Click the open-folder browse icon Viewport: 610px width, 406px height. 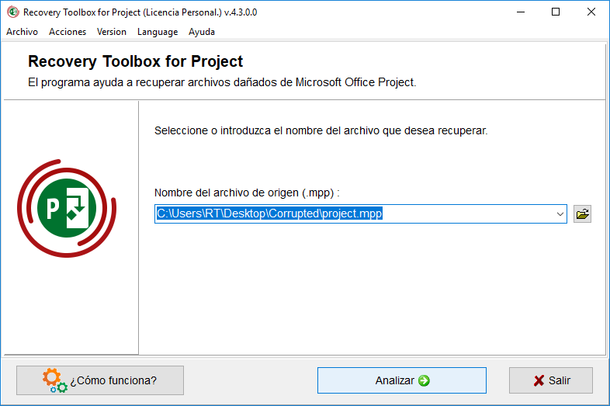(x=582, y=213)
